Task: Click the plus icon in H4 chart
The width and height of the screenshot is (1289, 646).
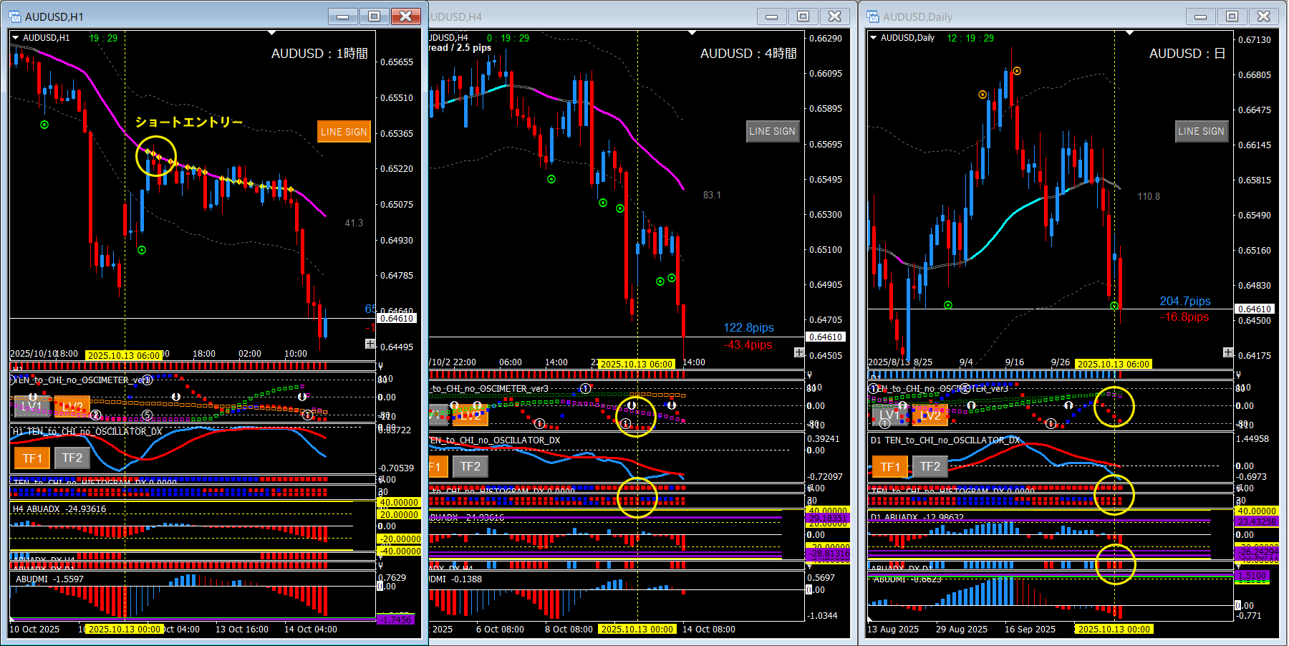Action: [798, 352]
